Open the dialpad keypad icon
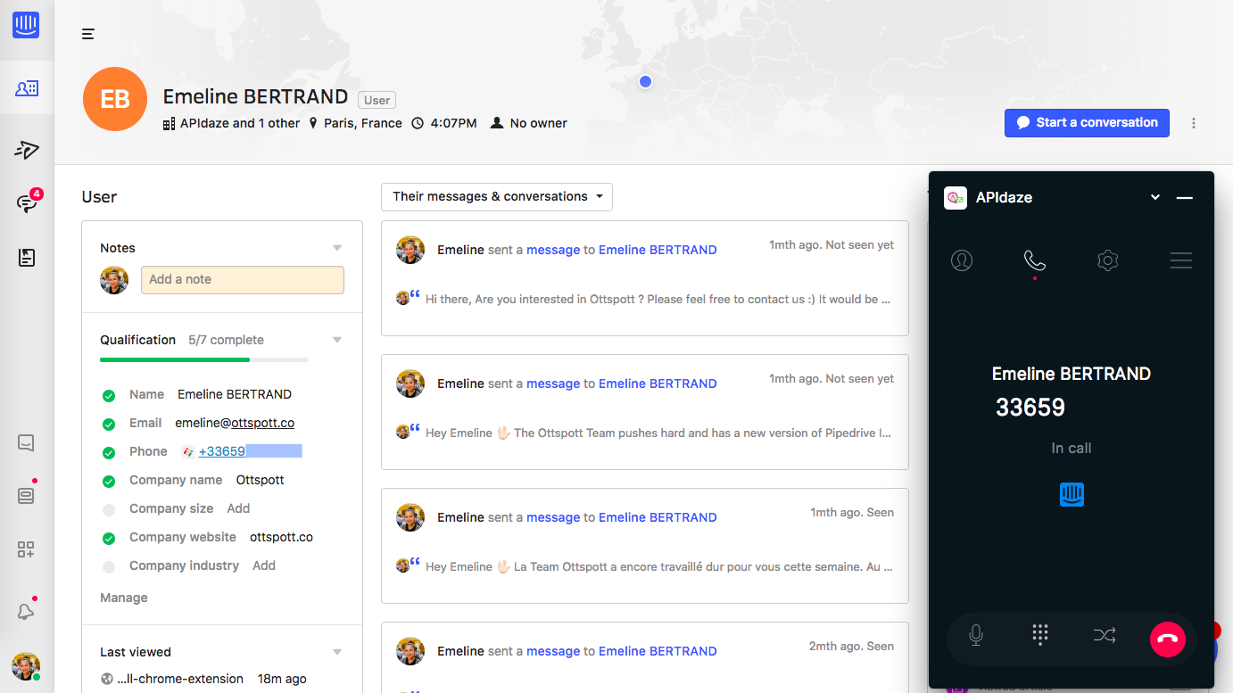The height and width of the screenshot is (693, 1233). [x=1039, y=634]
